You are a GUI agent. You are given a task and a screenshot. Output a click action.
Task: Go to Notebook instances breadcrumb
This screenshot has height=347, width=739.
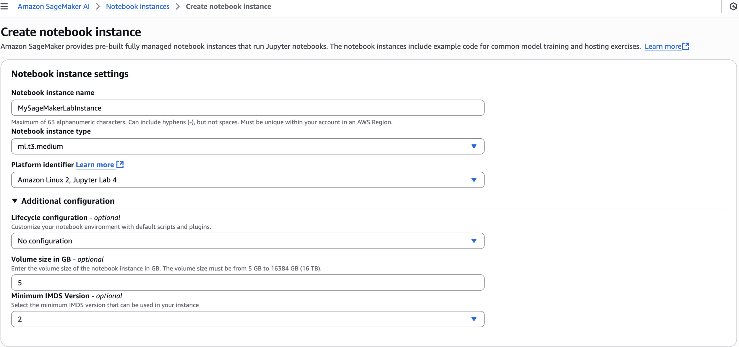[x=137, y=6]
